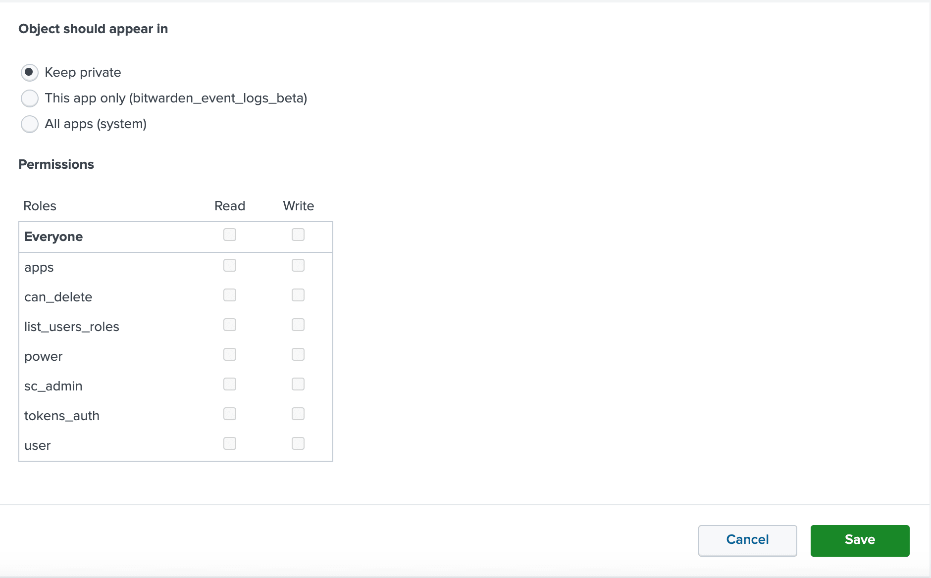Enable Read permission for Everyone
Screen dimensions: 931x578
229,235
